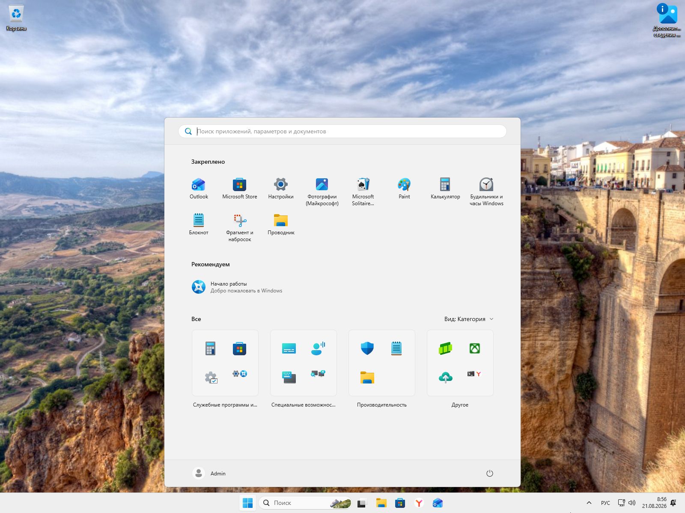The height and width of the screenshot is (513, 685).
Task: Open the power options button
Action: (x=490, y=473)
